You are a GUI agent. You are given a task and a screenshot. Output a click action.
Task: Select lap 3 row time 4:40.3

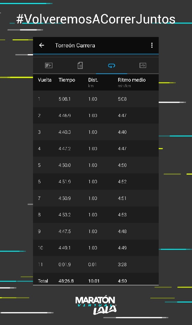pyautogui.click(x=65, y=132)
